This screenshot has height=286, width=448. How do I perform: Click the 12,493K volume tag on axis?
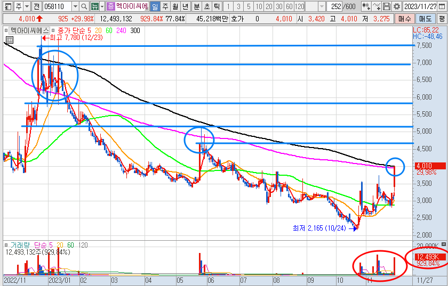pyautogui.click(x=429, y=257)
